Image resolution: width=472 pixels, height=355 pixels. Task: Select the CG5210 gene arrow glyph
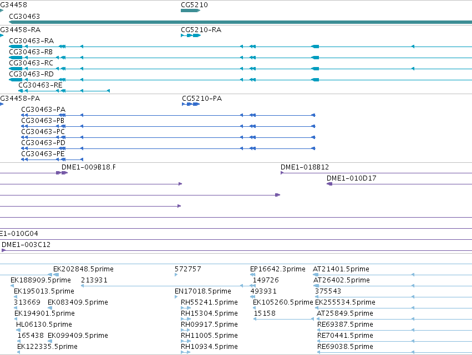[191, 11]
